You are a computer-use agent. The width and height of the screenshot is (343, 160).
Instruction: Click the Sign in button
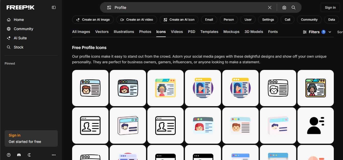330,7
